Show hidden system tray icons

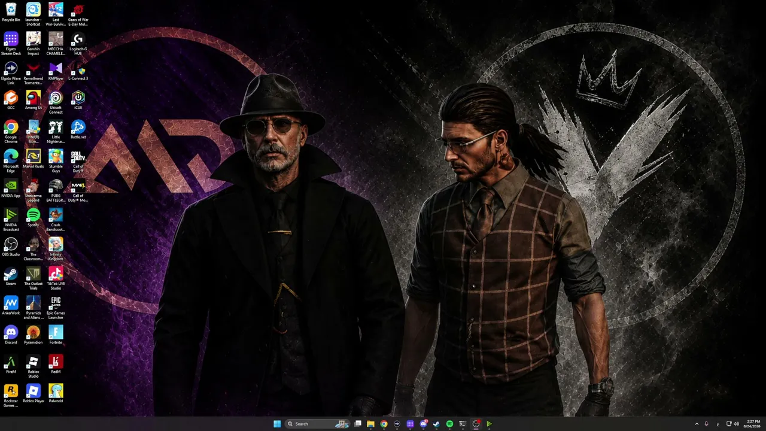pyautogui.click(x=697, y=424)
